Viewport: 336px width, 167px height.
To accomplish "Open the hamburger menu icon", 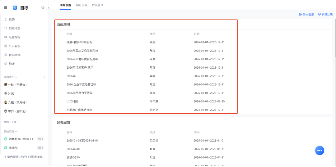I will [6, 8].
